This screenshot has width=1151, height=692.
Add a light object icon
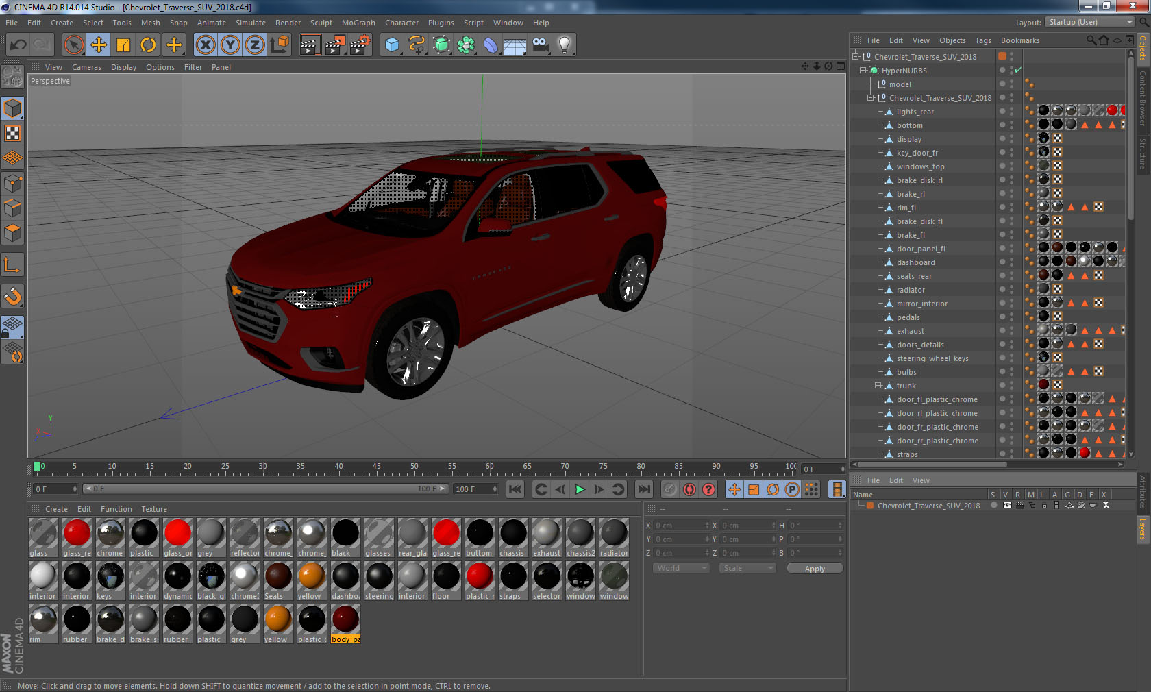pyautogui.click(x=565, y=45)
